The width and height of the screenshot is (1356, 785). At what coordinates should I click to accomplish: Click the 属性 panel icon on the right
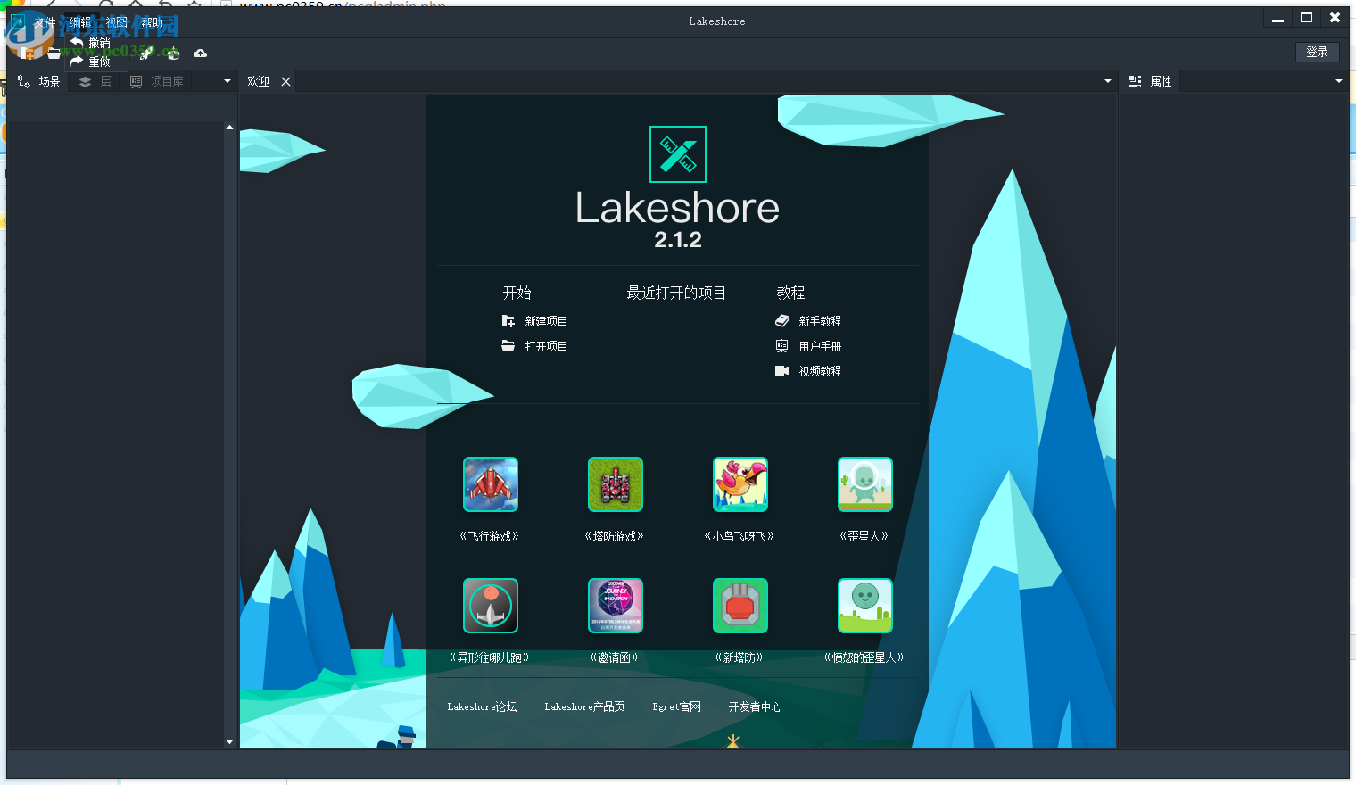click(1135, 81)
